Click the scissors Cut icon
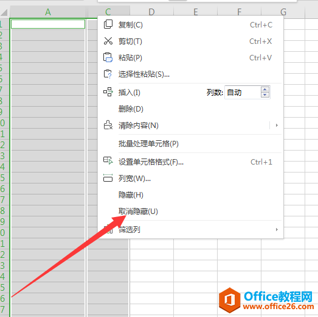The height and width of the screenshot is (317, 318). point(108,41)
